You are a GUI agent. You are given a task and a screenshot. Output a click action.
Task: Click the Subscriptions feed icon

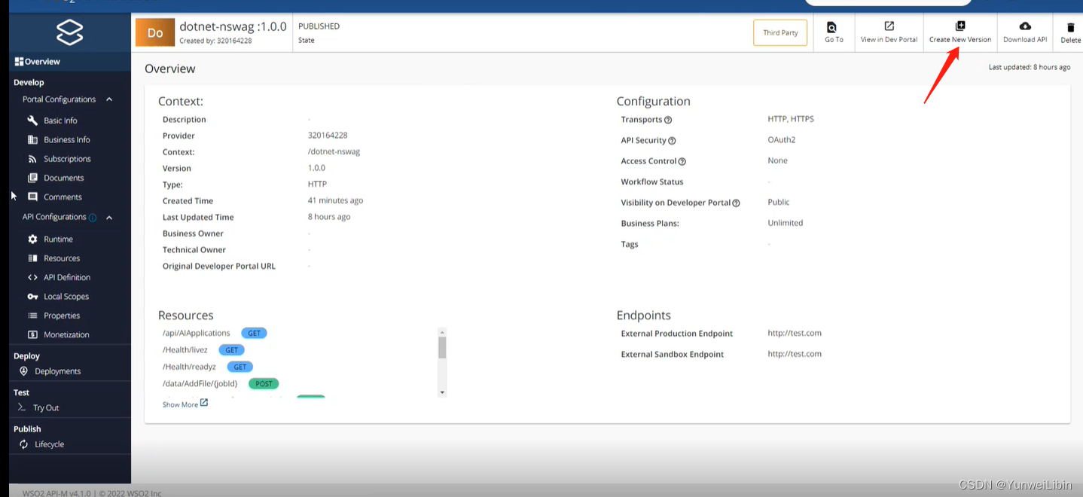click(x=32, y=159)
